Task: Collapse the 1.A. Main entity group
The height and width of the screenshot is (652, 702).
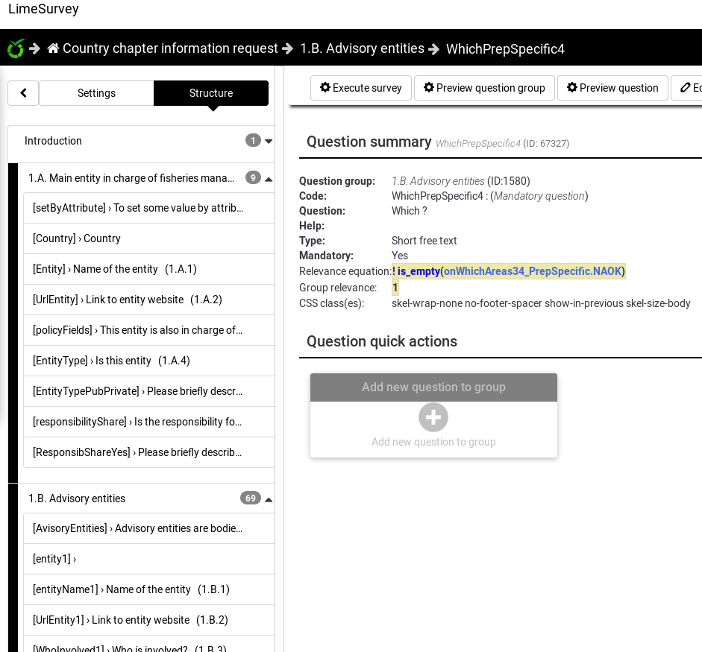Action: [x=269, y=178]
